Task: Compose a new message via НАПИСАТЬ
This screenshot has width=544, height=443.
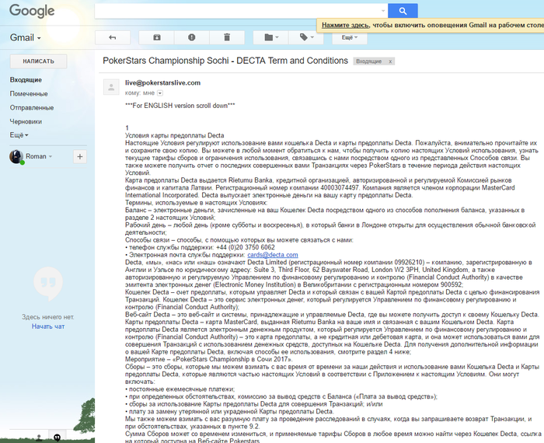Action: [x=39, y=61]
